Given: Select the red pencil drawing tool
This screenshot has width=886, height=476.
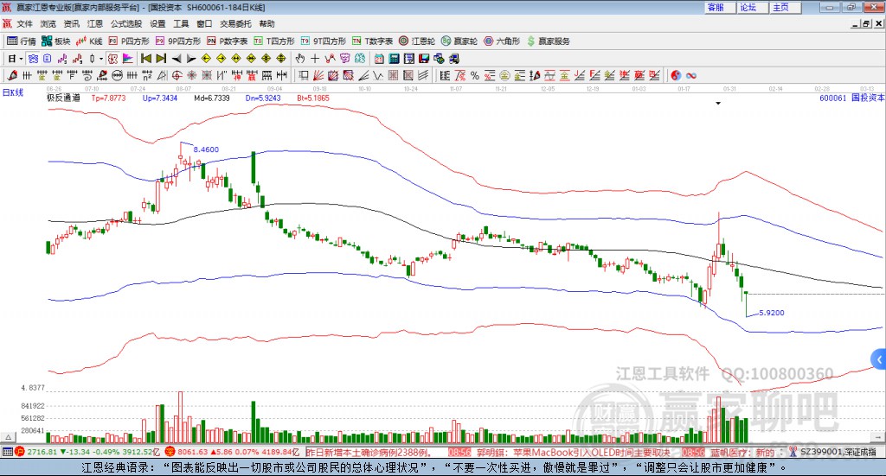Looking at the screenshot, I should tap(12, 75).
